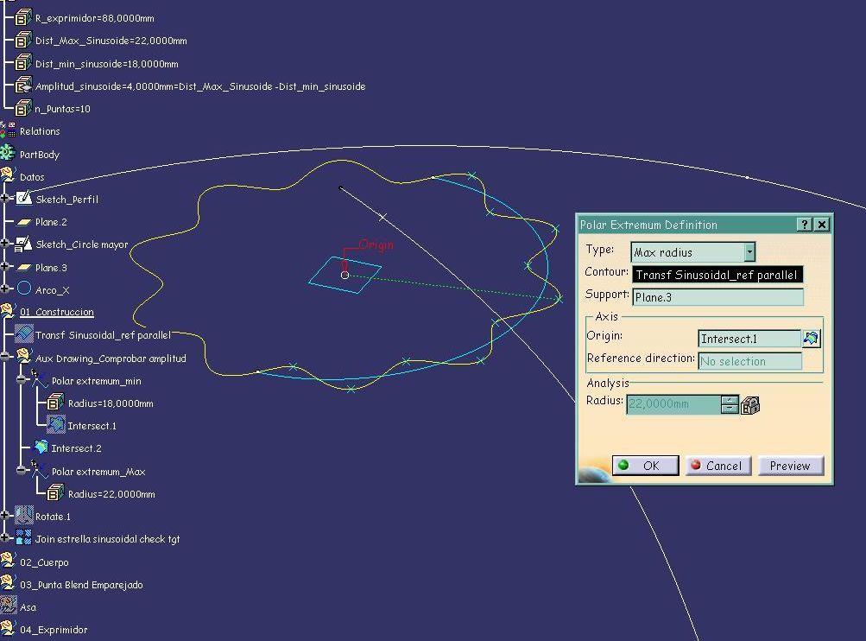Click the Radius 22,0000mm value field
Viewport: 866px width, 641px height.
[x=673, y=404]
